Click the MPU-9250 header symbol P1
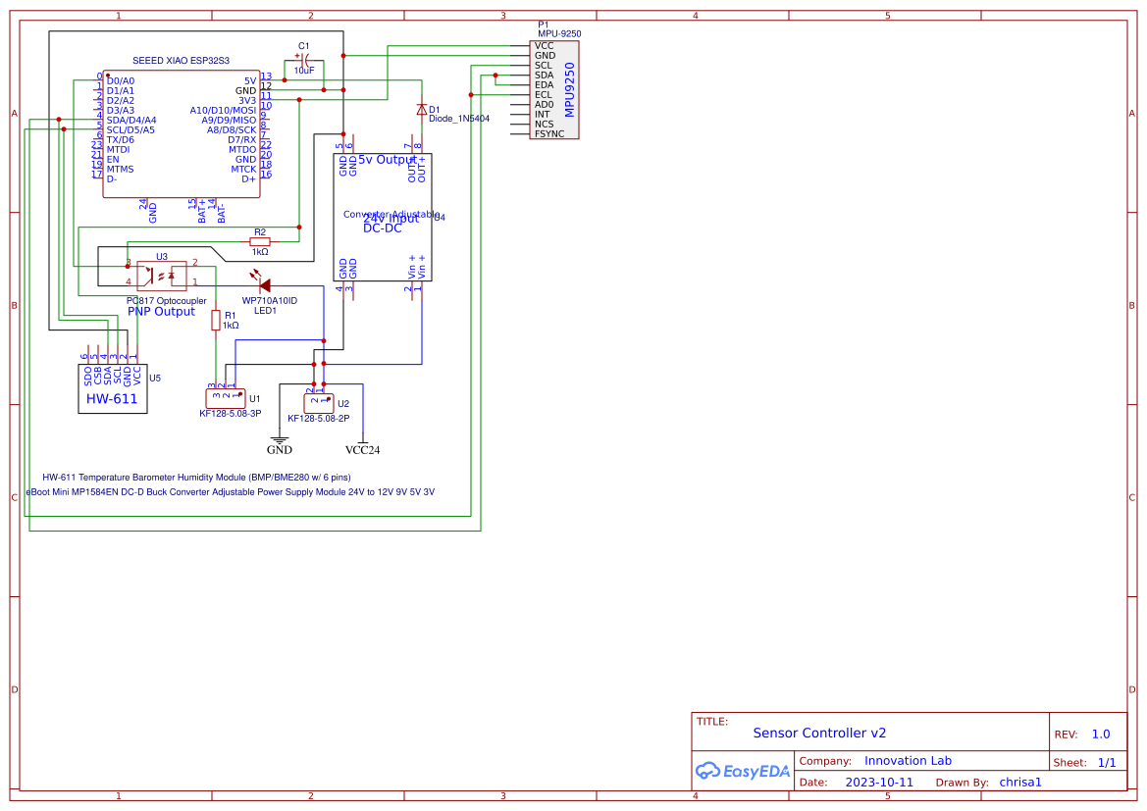The width and height of the screenshot is (1147, 811). pyautogui.click(x=554, y=88)
